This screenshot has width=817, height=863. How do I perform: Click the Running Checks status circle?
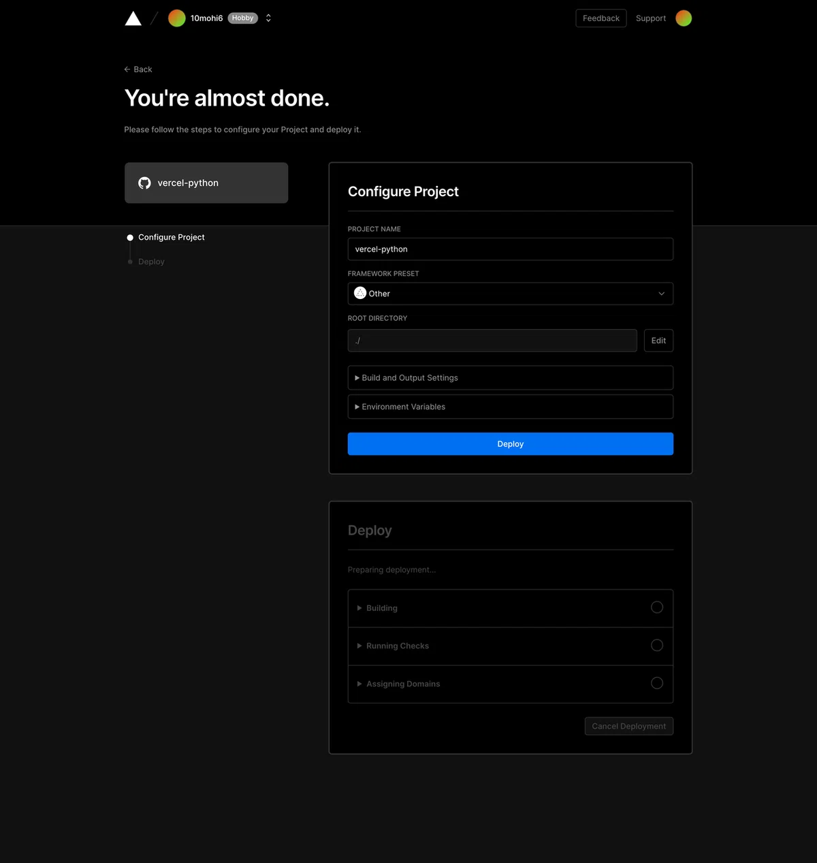click(657, 645)
